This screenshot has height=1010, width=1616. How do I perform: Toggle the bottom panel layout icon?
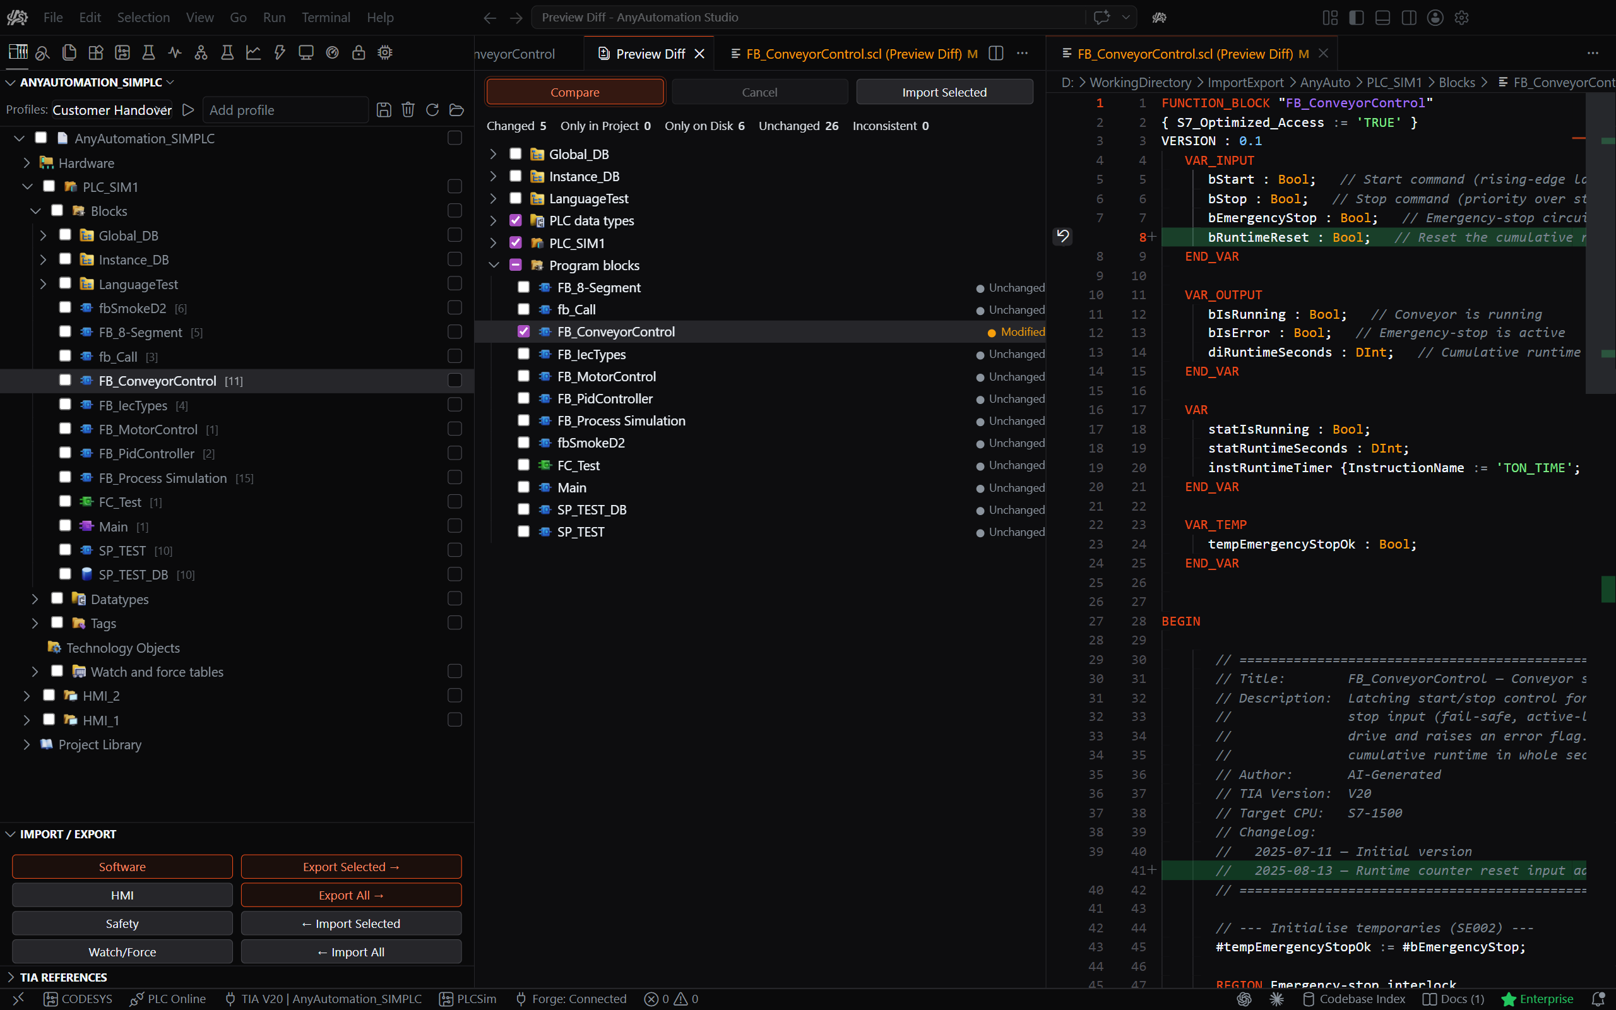click(x=1383, y=18)
